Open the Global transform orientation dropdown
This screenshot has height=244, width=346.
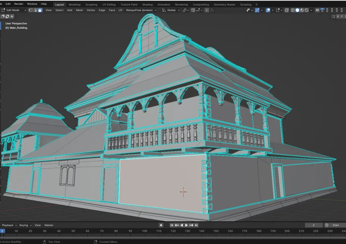(x=171, y=10)
